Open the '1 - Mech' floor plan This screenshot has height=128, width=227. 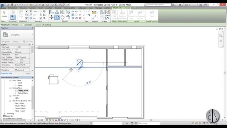coord(19,83)
